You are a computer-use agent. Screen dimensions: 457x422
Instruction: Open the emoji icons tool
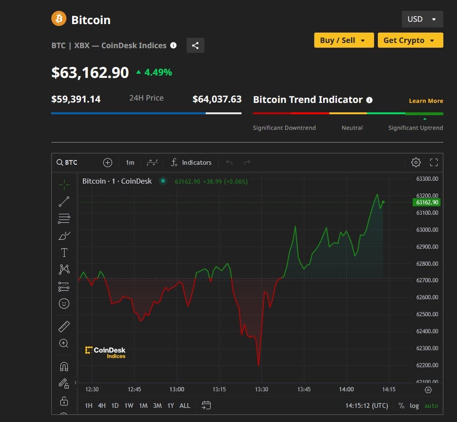click(x=64, y=304)
